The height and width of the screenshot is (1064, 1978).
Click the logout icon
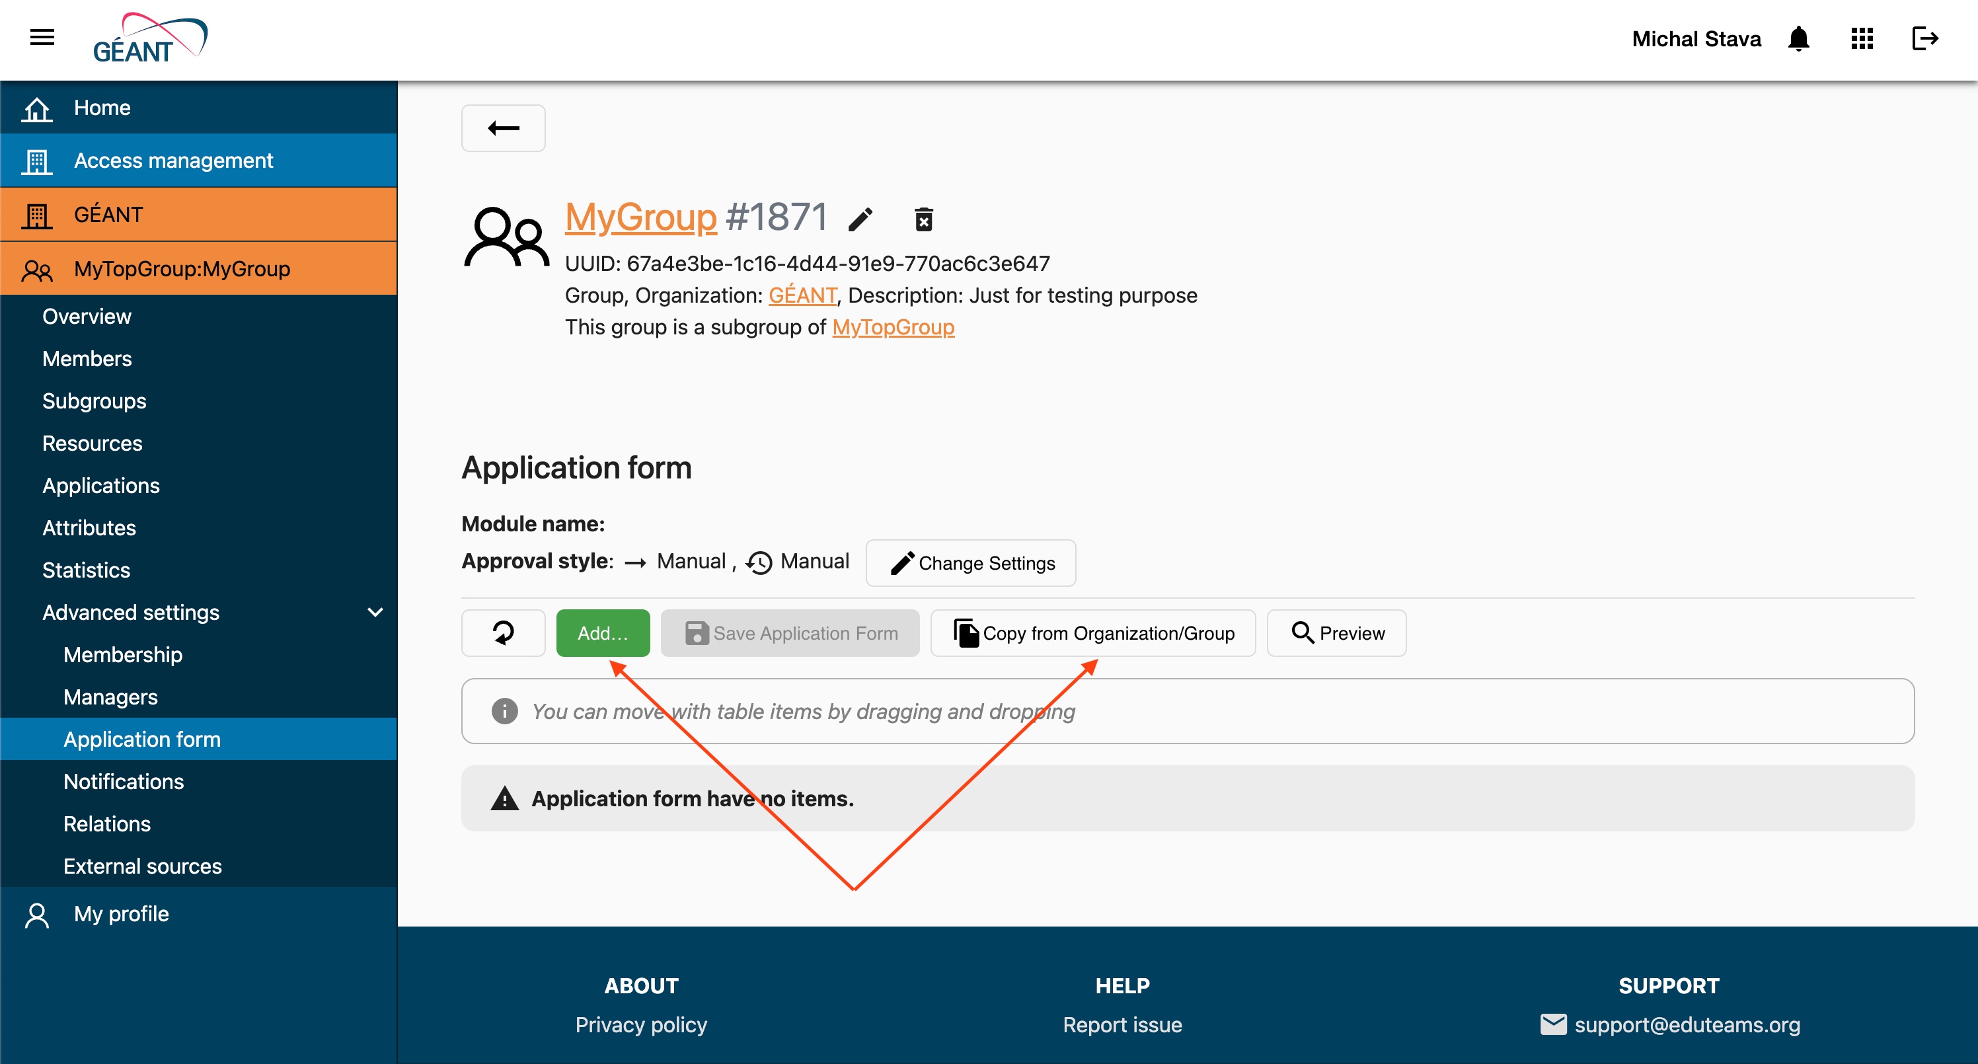[1925, 38]
